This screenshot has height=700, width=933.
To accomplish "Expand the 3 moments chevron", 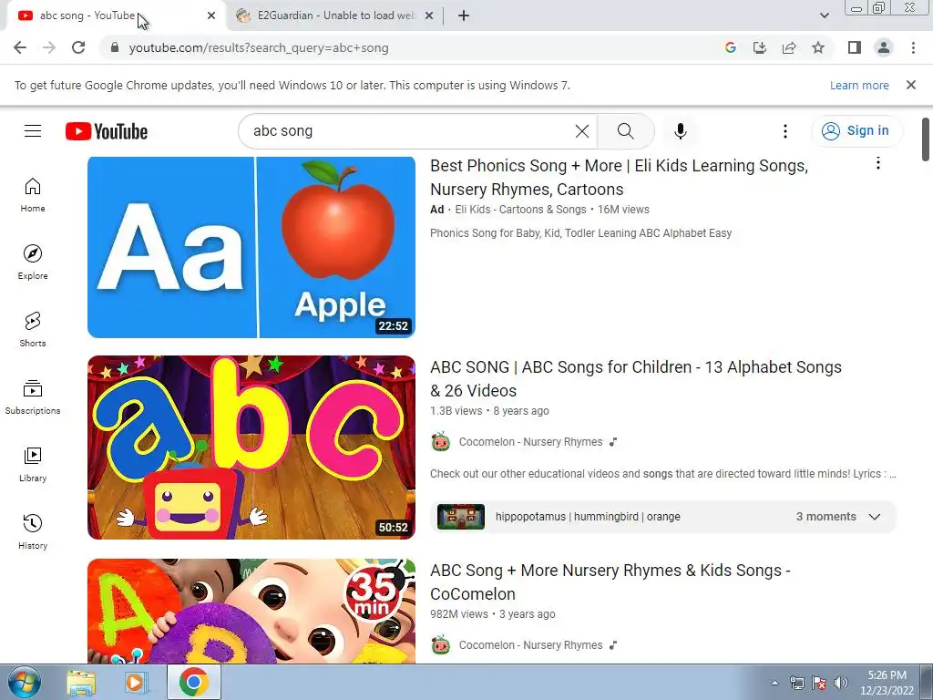I will click(875, 517).
